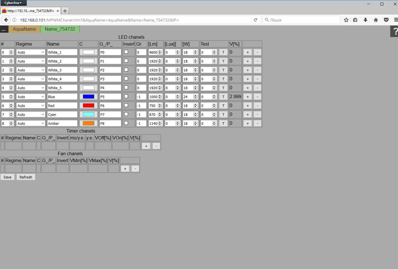Click the Save button
The height and width of the screenshot is (270, 398).
click(x=7, y=177)
